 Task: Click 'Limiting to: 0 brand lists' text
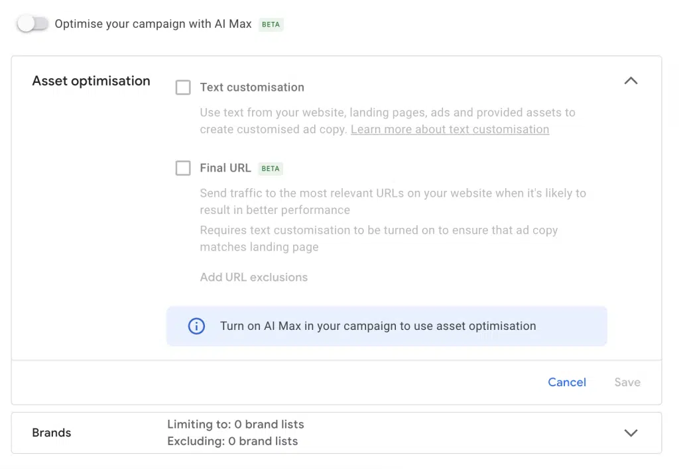[x=235, y=425]
